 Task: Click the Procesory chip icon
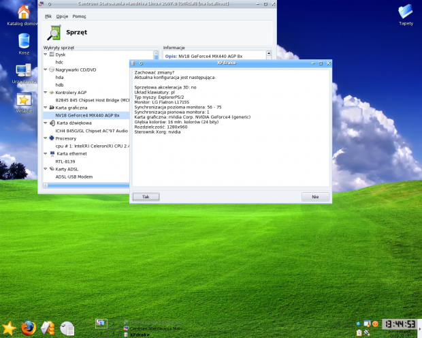52,138
